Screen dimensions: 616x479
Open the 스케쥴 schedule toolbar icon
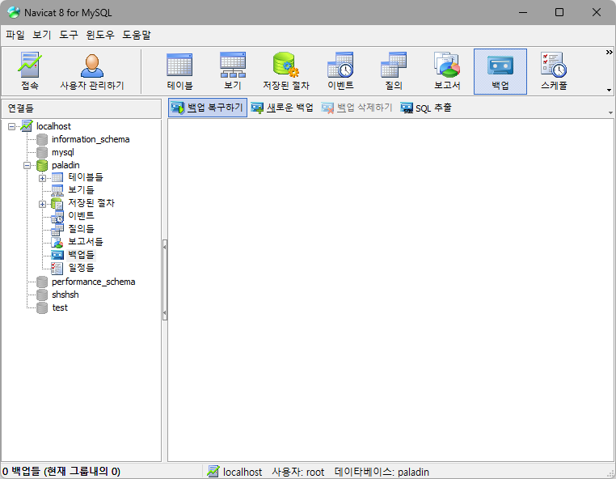554,71
